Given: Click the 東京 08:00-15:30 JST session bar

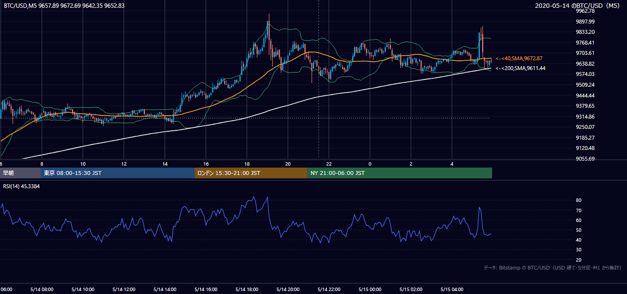Looking at the screenshot, I should tap(118, 173).
